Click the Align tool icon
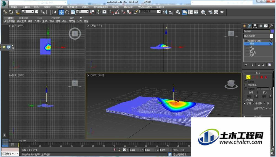The height and width of the screenshot is (157, 276). click(x=171, y=12)
